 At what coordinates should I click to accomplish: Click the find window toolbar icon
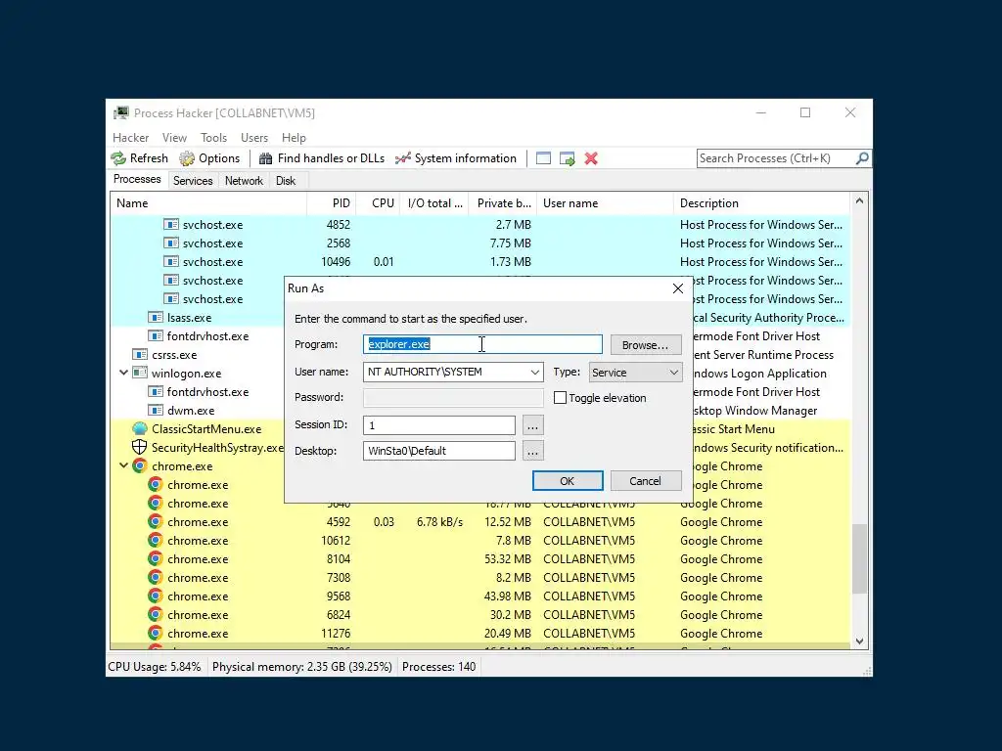click(x=543, y=158)
